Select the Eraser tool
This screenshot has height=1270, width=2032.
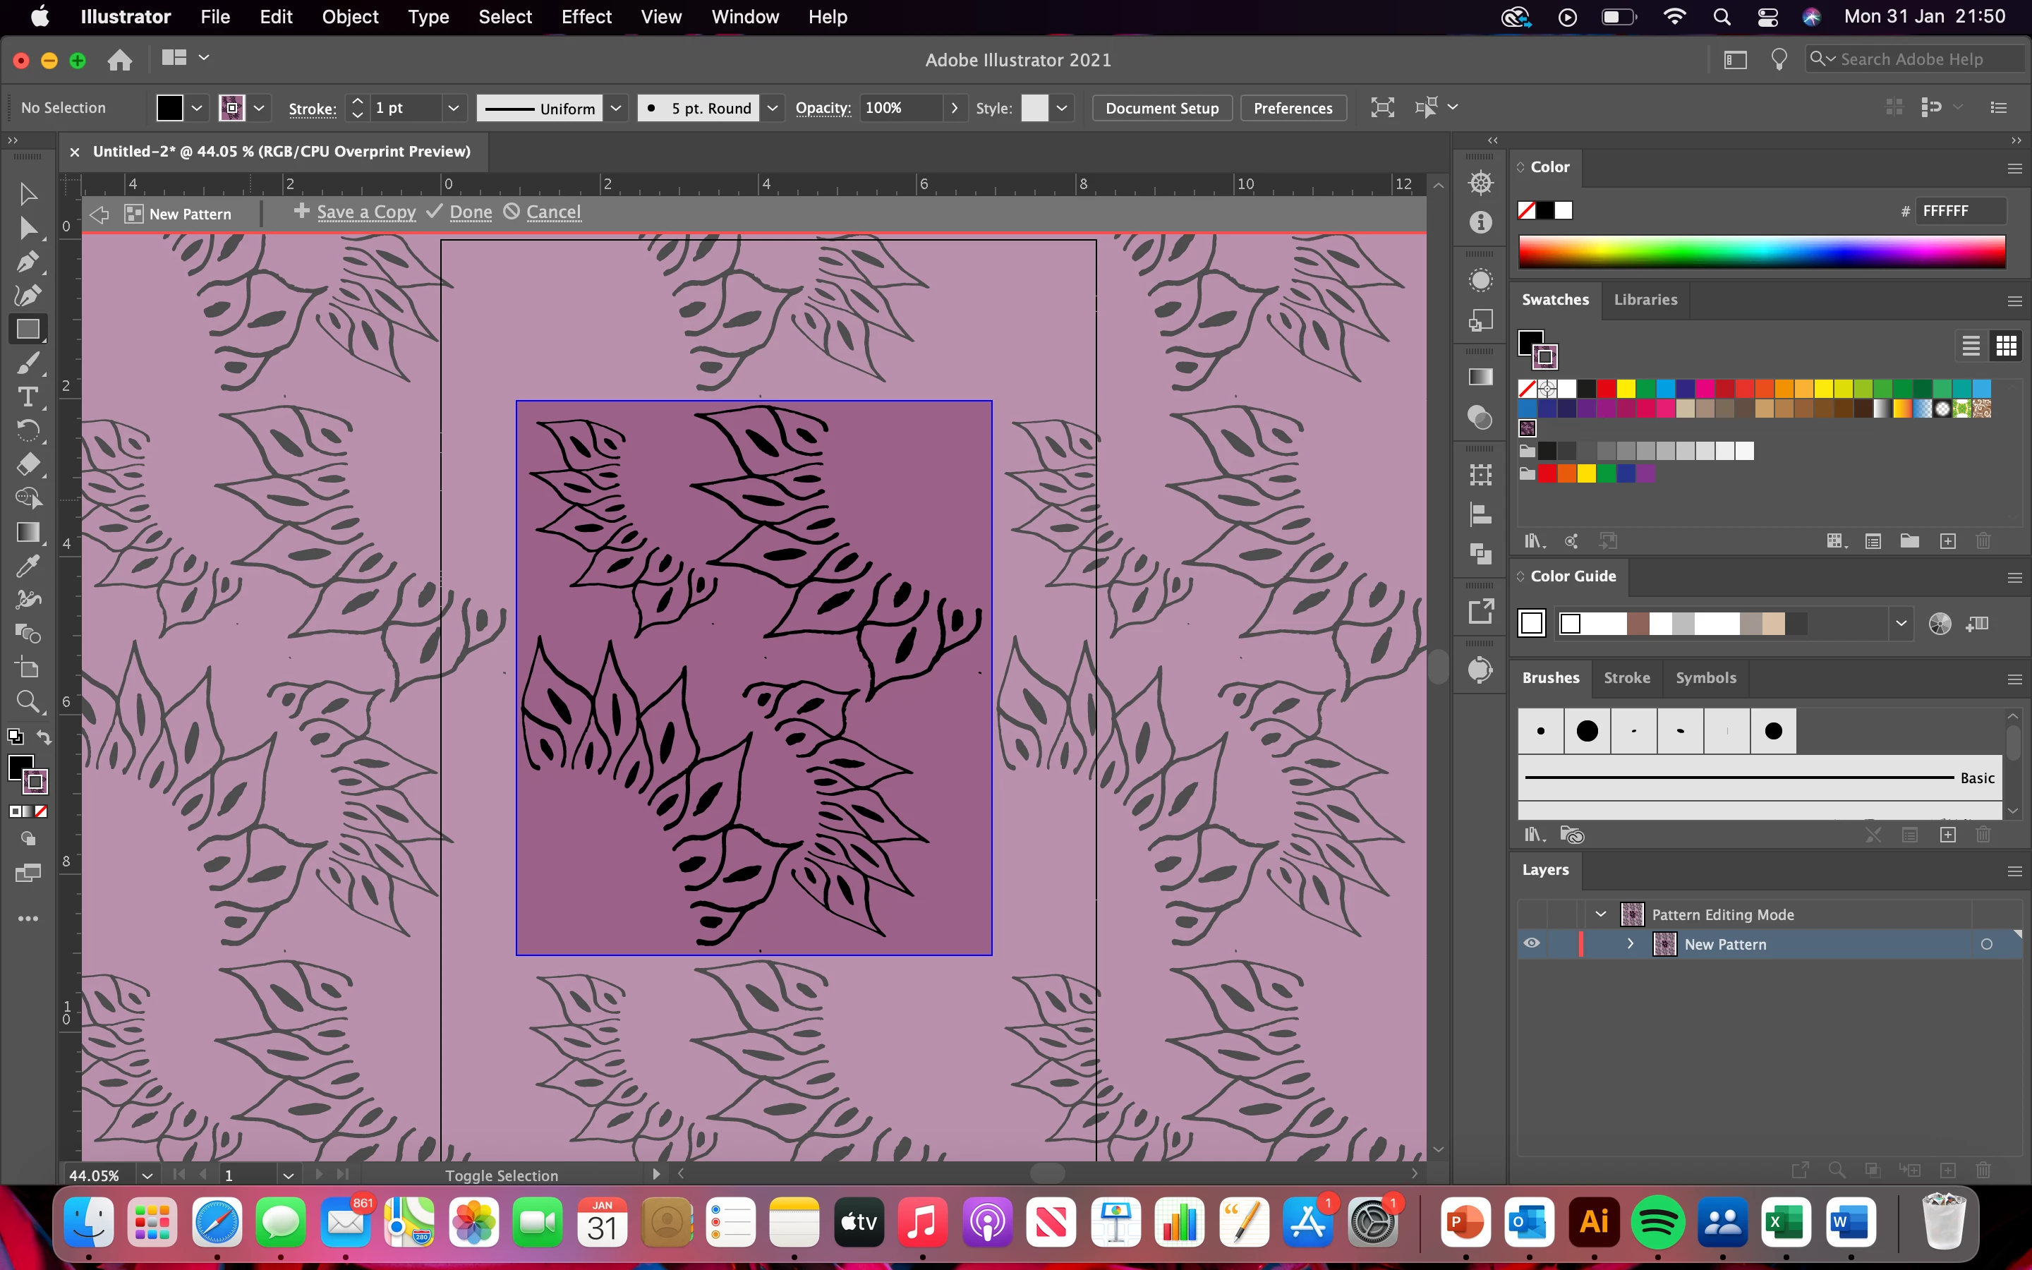(27, 464)
